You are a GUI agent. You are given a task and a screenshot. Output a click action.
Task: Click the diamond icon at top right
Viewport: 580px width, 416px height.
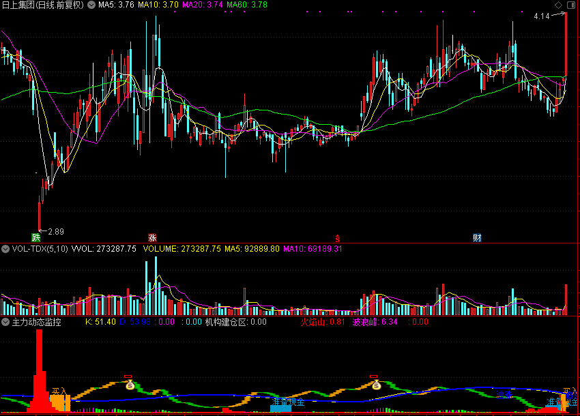pos(559,5)
